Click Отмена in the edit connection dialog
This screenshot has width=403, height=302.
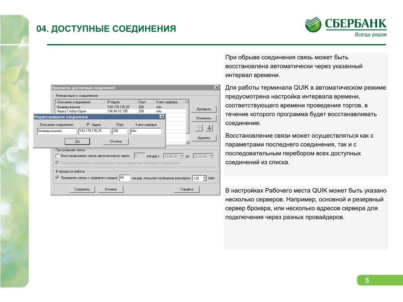(x=116, y=142)
